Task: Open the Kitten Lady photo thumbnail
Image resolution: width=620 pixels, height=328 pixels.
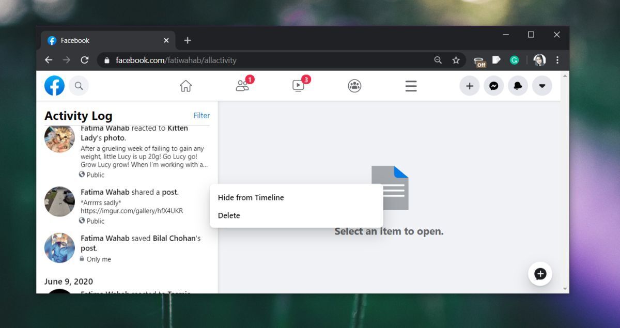Action: pyautogui.click(x=59, y=137)
